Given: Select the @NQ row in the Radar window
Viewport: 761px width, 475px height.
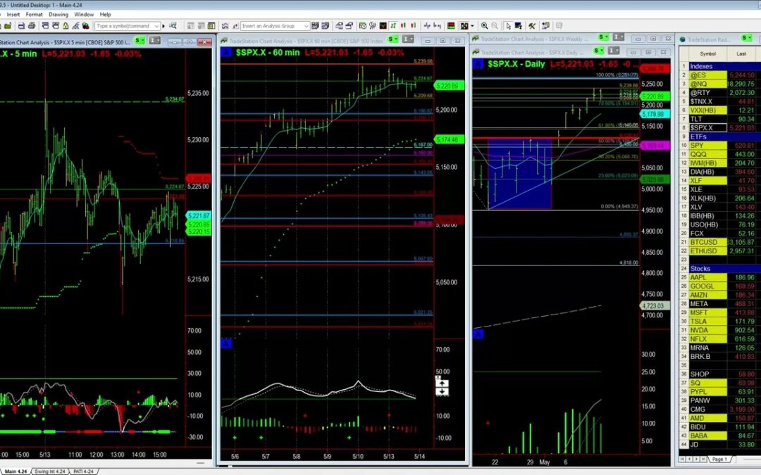Looking at the screenshot, I should click(720, 84).
